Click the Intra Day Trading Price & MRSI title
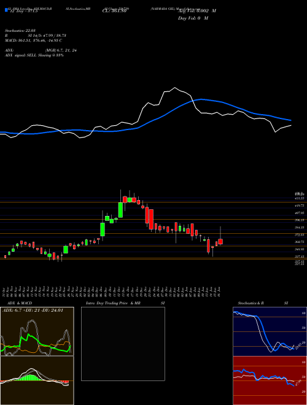Screen dimensions: 307x405 click(125, 303)
